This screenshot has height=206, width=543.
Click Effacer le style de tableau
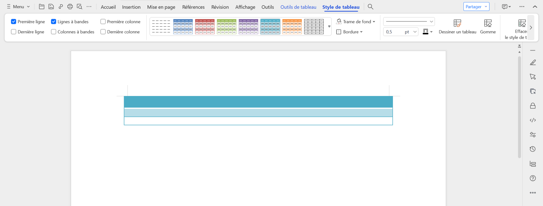point(516,29)
